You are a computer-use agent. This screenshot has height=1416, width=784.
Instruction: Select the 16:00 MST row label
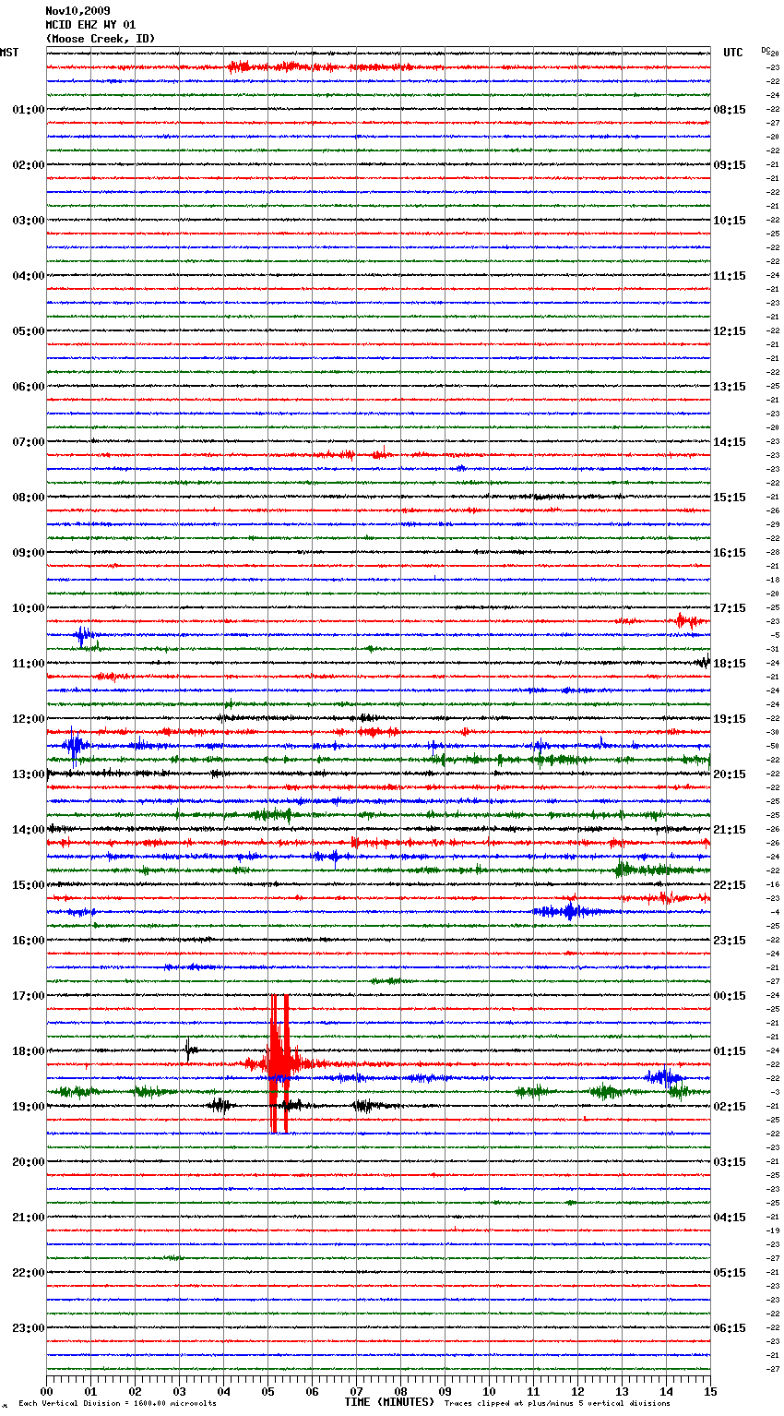28,941
